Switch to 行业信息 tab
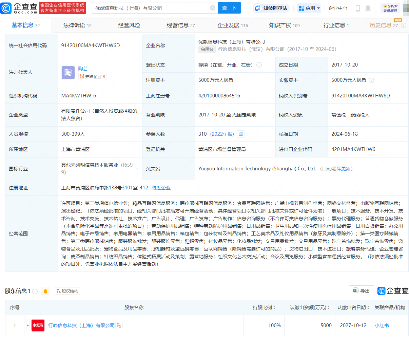409x337 pixels. tap(336, 25)
